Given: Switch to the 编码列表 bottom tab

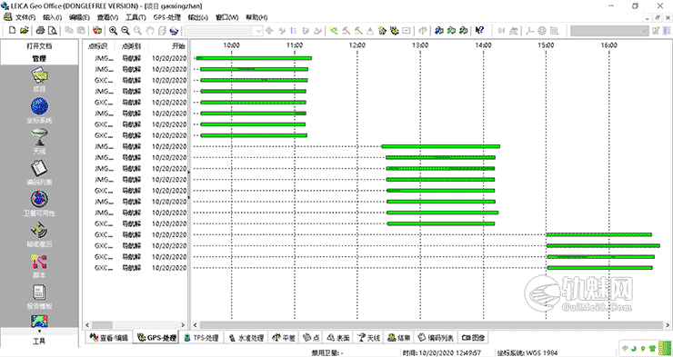Looking at the screenshot, I should [436, 337].
